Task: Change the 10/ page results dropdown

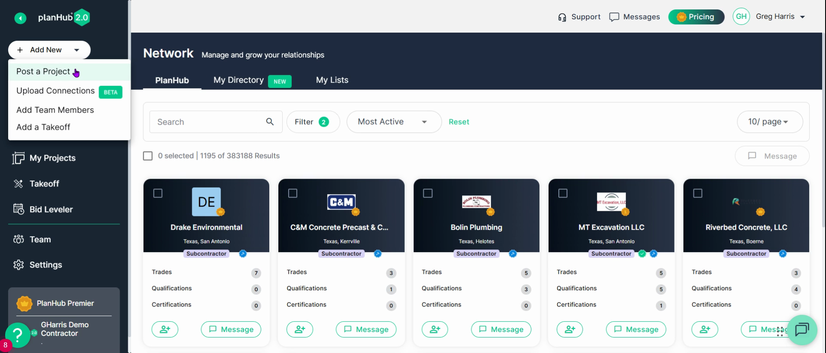Action: point(770,122)
